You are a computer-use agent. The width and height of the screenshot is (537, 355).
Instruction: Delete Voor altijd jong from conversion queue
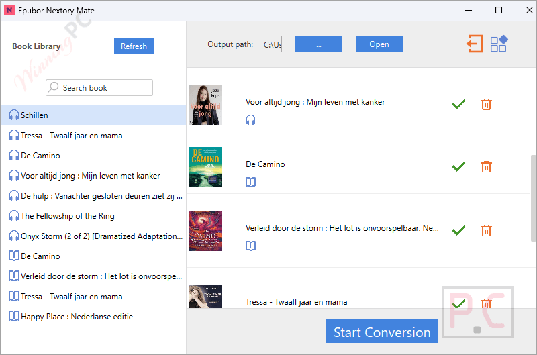[486, 105]
